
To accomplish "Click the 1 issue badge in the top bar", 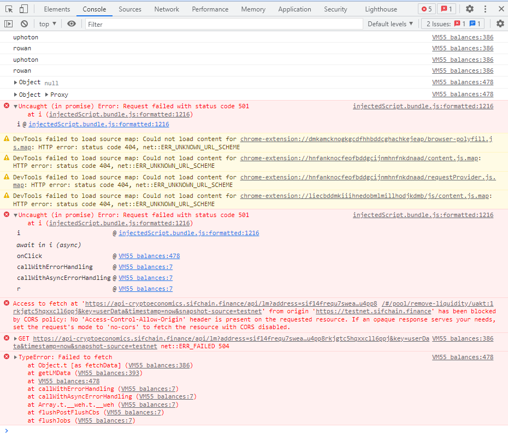I will click(446, 9).
